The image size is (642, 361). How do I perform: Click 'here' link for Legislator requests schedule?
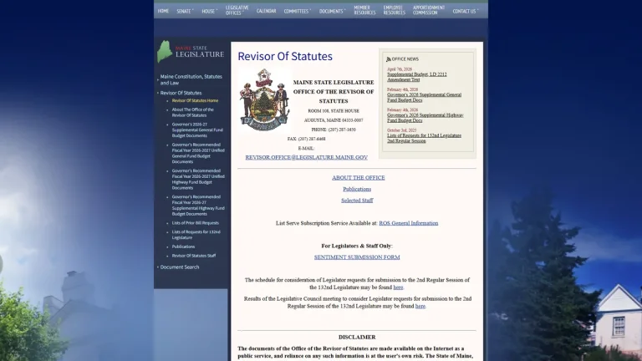[398, 287]
